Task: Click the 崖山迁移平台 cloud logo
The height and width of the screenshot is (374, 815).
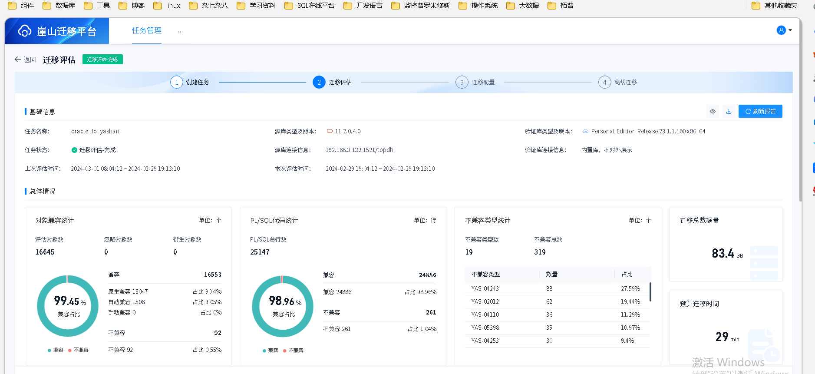Action: point(25,31)
